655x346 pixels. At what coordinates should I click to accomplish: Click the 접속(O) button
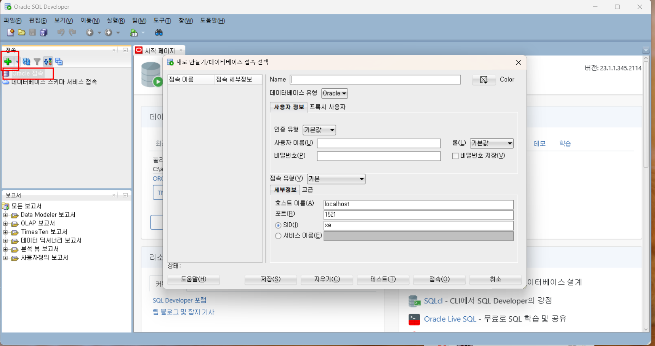point(439,279)
